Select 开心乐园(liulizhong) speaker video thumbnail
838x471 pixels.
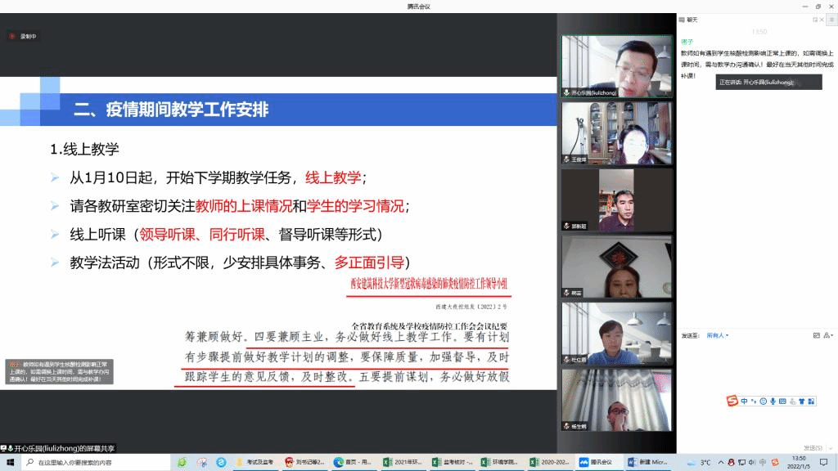pos(616,67)
